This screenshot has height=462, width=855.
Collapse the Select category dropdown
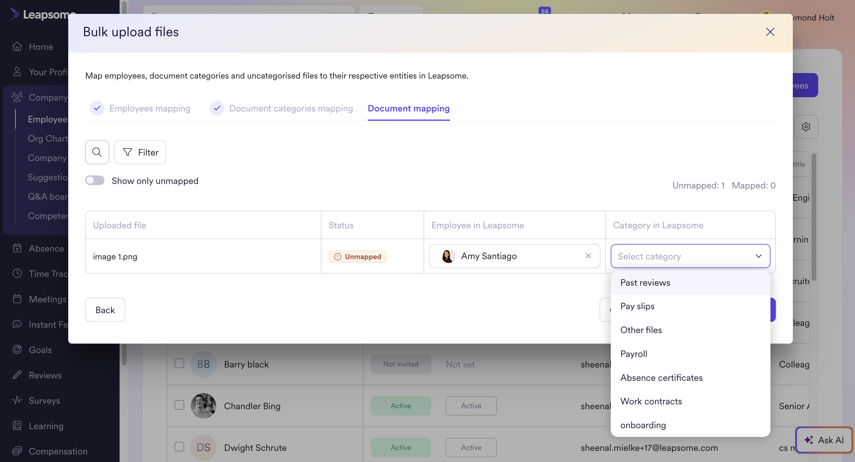click(758, 256)
